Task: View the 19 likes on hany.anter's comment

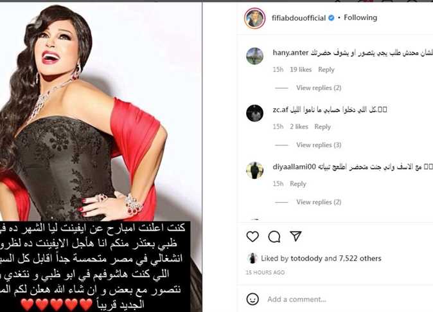Action: pos(301,69)
